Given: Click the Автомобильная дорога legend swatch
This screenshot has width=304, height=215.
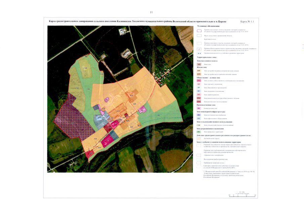Looking at the screenshot, I should click(199, 138).
